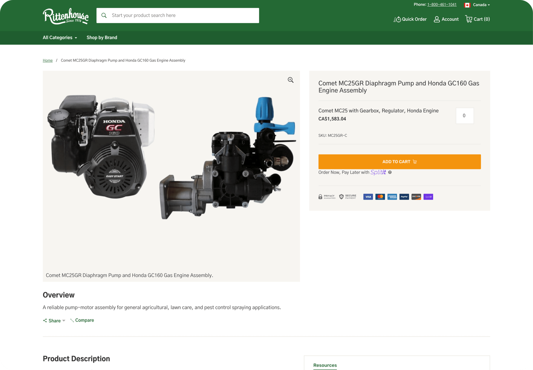Screen dimensions: 533x370
Task: Click the Account person icon
Action: (437, 19)
